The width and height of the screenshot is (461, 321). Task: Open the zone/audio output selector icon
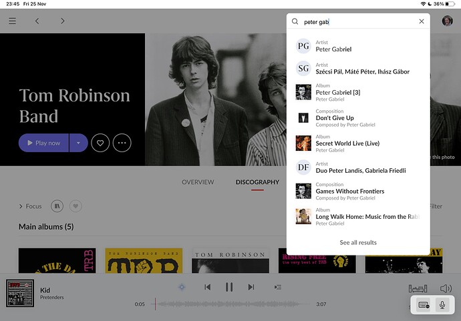coord(418,289)
